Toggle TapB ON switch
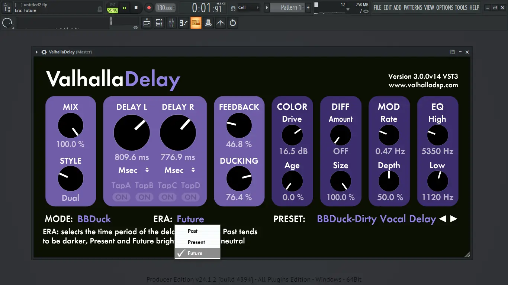The height and width of the screenshot is (285, 508). point(145,197)
